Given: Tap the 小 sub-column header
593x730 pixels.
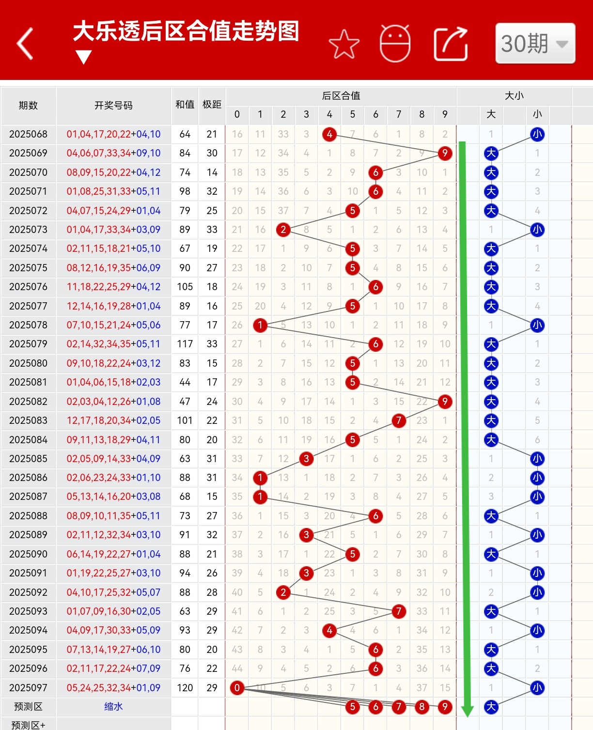Looking at the screenshot, I should (x=537, y=114).
